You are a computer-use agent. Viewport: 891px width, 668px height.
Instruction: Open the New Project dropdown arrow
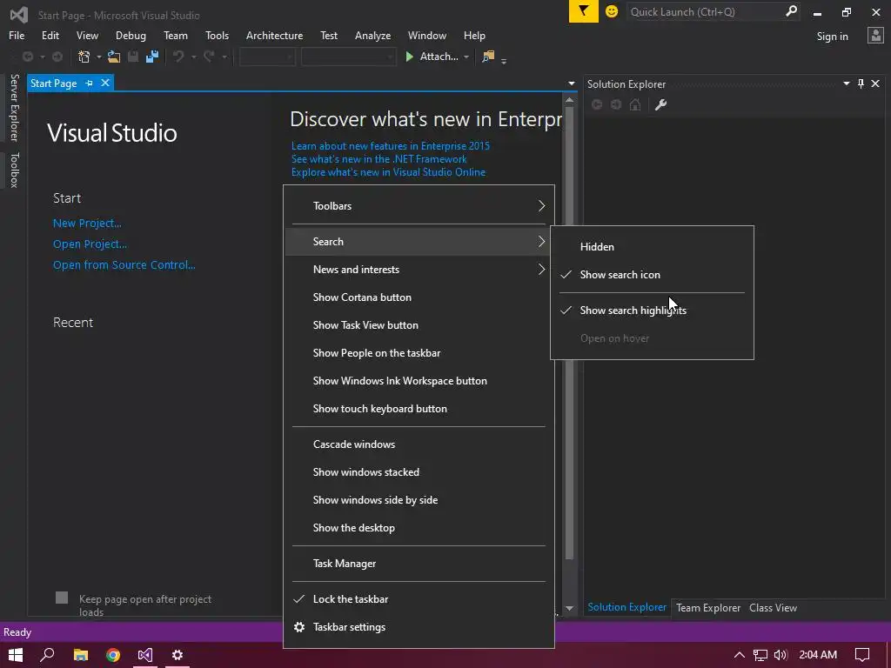click(99, 57)
